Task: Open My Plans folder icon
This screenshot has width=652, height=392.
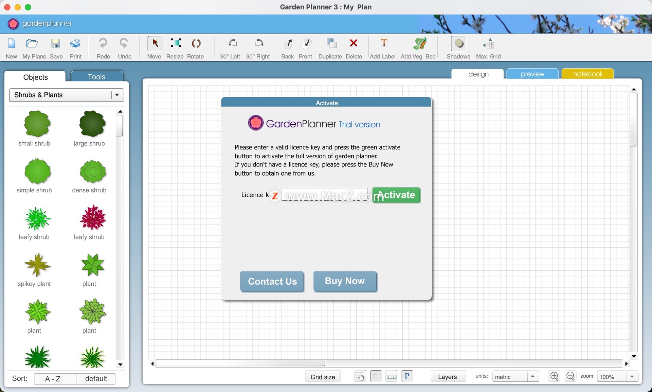Action: click(x=32, y=44)
